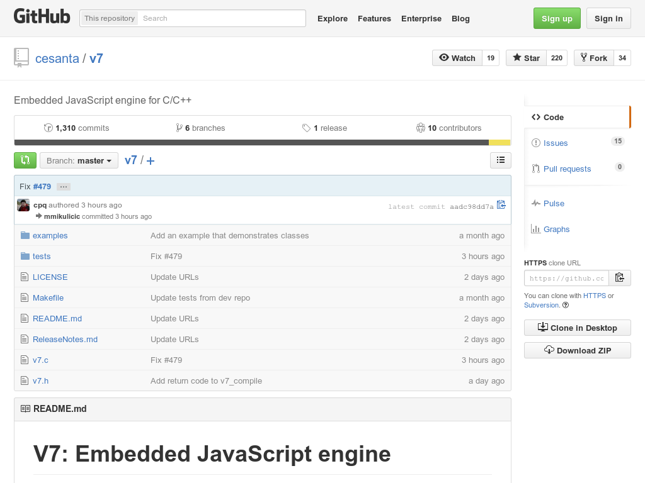Click the Sign up button

coord(557,18)
